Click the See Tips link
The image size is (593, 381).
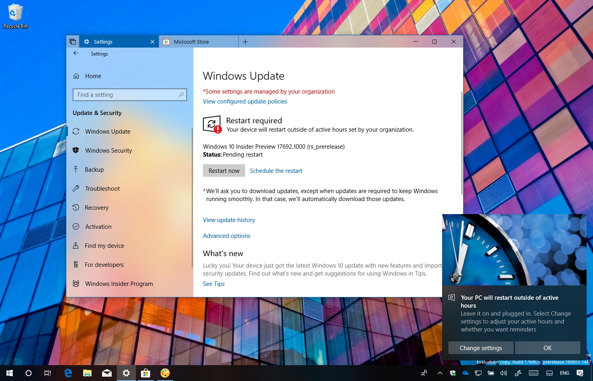tap(214, 284)
